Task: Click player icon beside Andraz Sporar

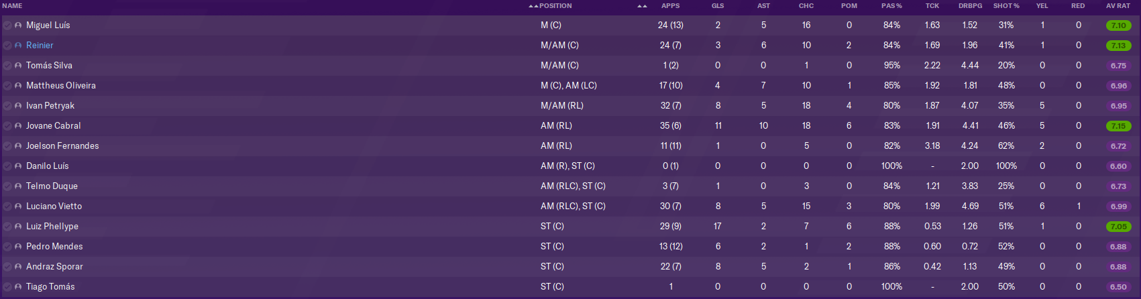Action: [x=18, y=267]
